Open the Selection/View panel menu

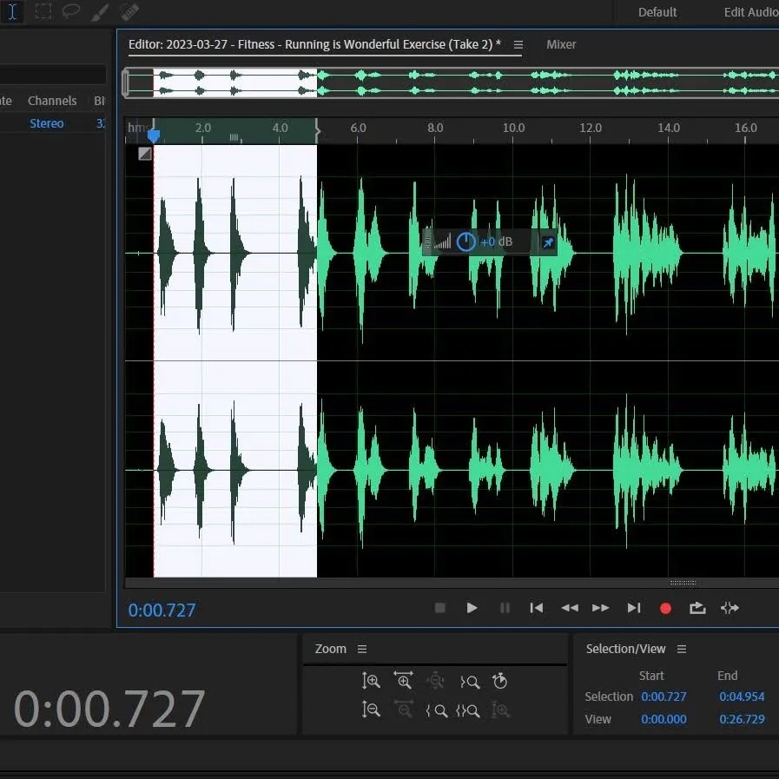[682, 649]
